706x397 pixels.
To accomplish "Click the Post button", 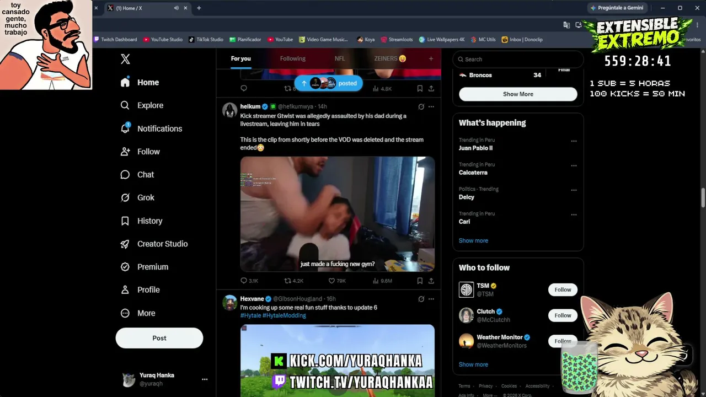I will [159, 338].
